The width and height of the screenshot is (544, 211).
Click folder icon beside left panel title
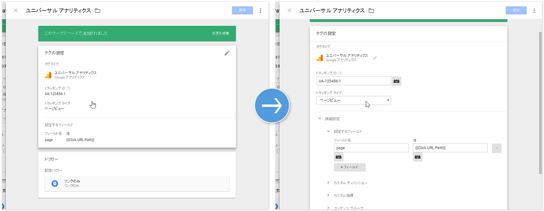click(98, 11)
